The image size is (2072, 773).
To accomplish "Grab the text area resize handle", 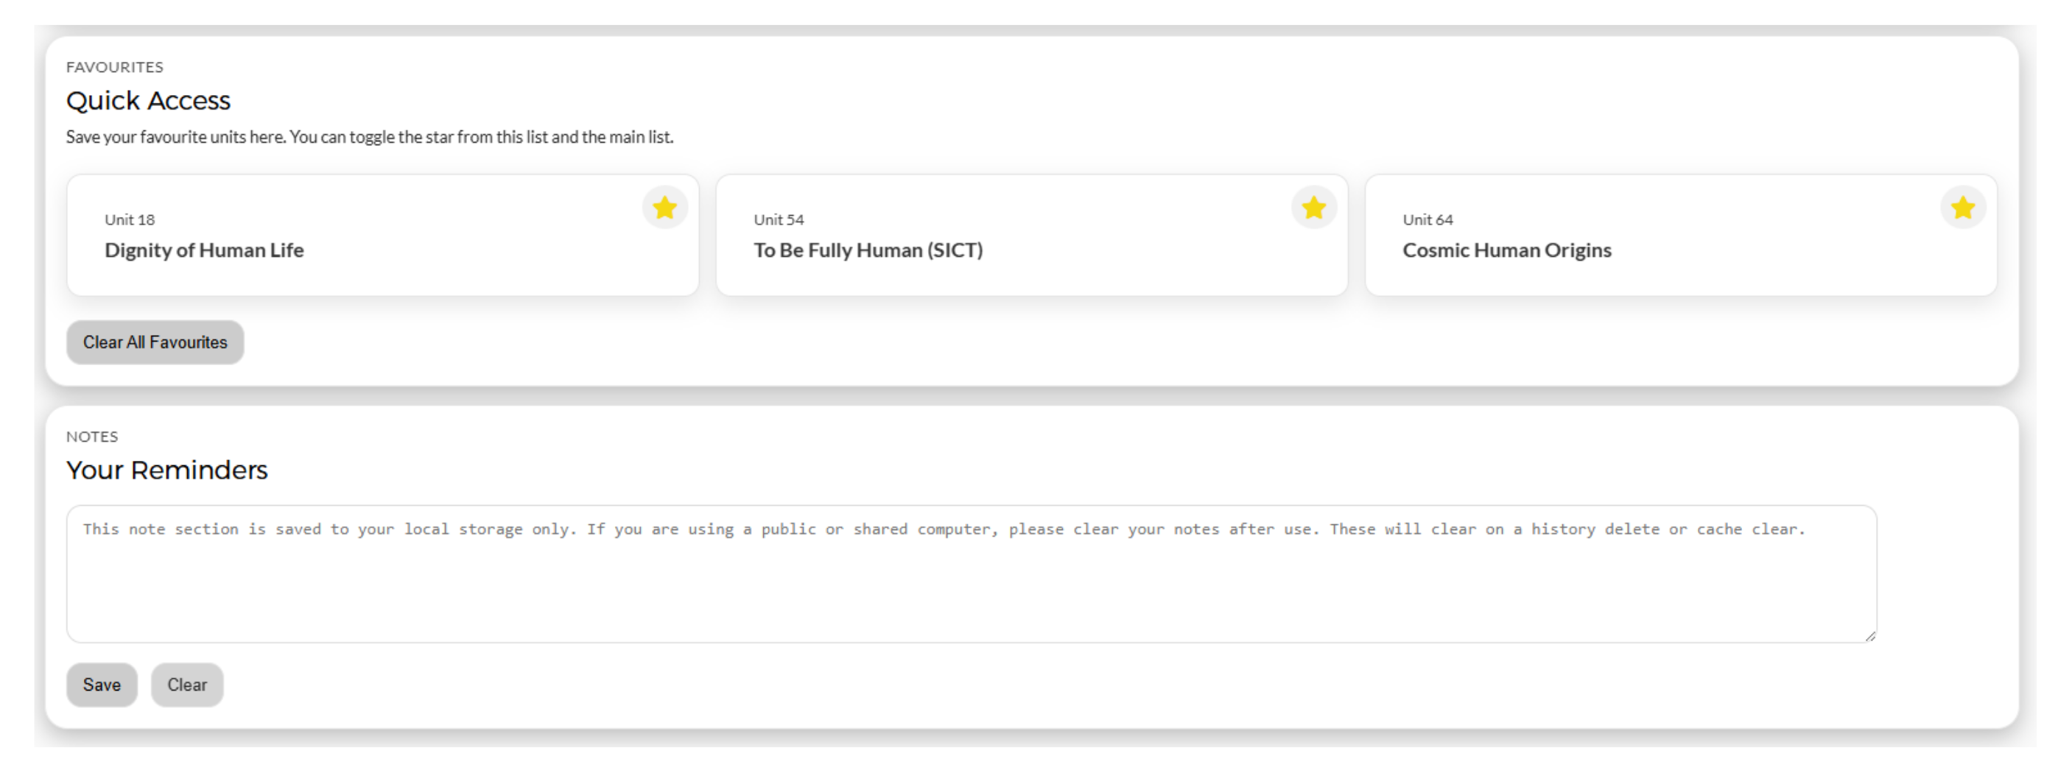I will click(1870, 635).
